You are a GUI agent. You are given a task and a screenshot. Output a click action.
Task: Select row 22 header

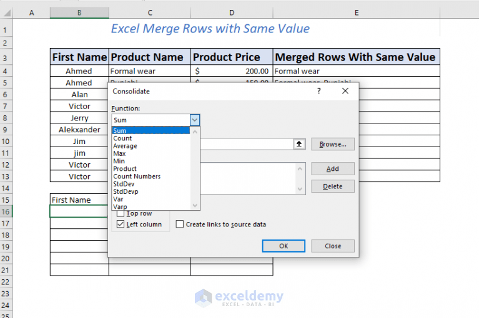click(6, 282)
